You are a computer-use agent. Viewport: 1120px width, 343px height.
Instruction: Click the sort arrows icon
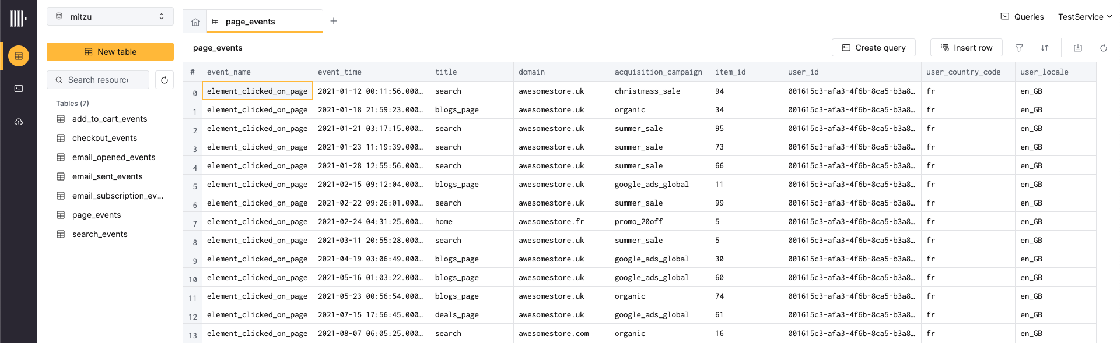[1045, 48]
